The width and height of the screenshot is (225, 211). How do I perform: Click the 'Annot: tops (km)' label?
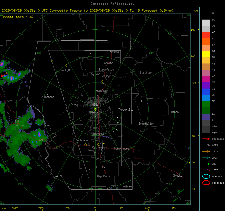pyautogui.click(x=17, y=17)
